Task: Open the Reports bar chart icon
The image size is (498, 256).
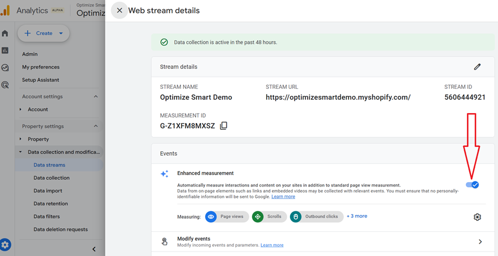Action: [5, 50]
